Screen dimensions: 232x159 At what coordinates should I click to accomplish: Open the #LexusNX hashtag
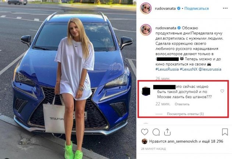pos(189,69)
